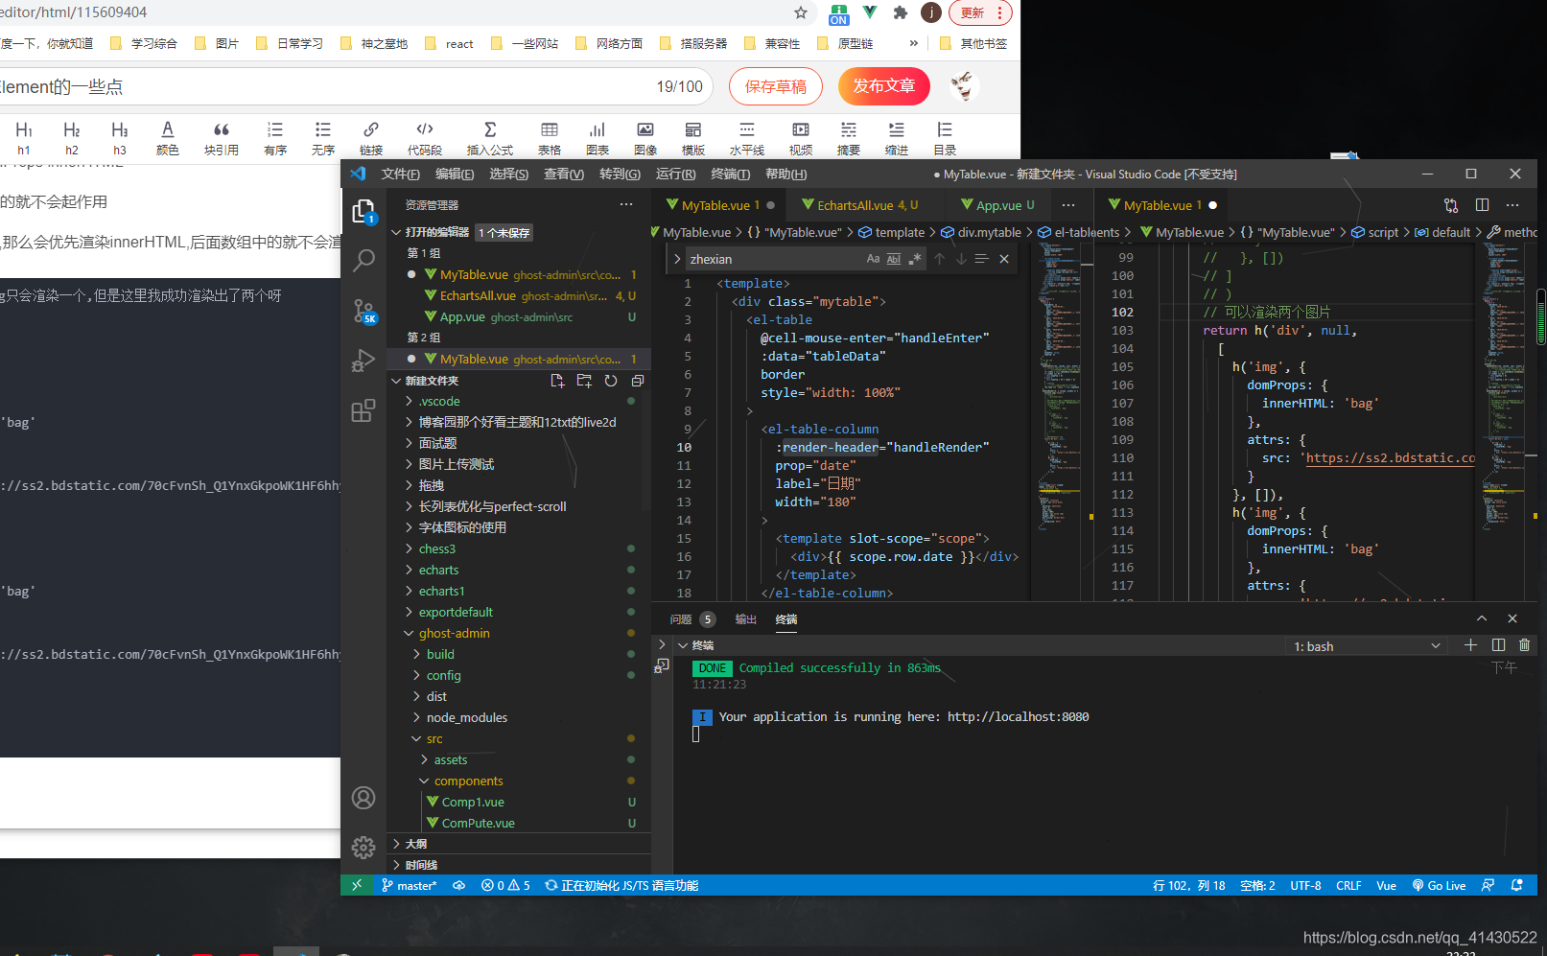Open the changes compare icon in the right editor

tap(1451, 205)
